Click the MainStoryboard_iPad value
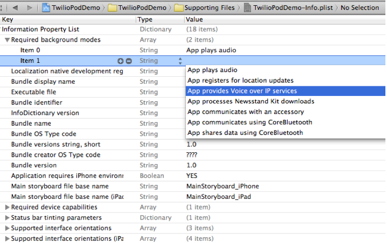Viewport: 387px width, 243px height. pos(218,197)
